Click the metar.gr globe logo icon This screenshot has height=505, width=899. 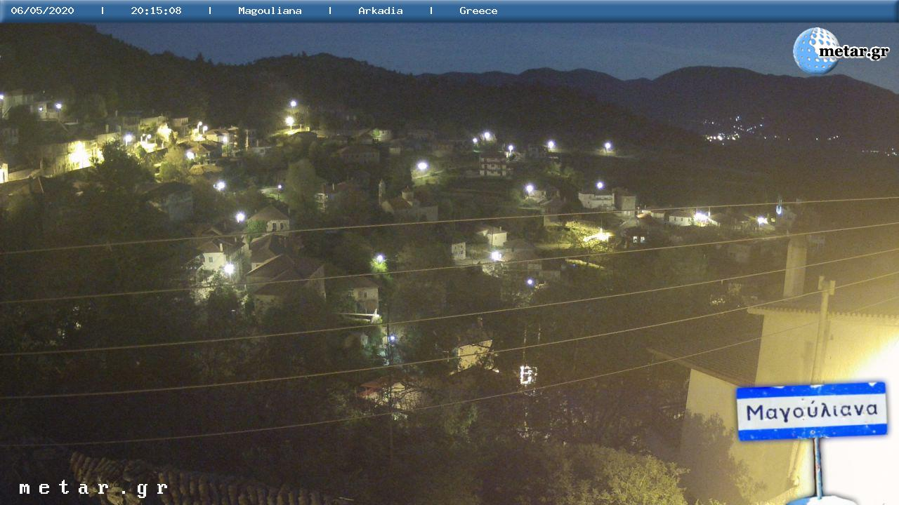pyautogui.click(x=815, y=50)
